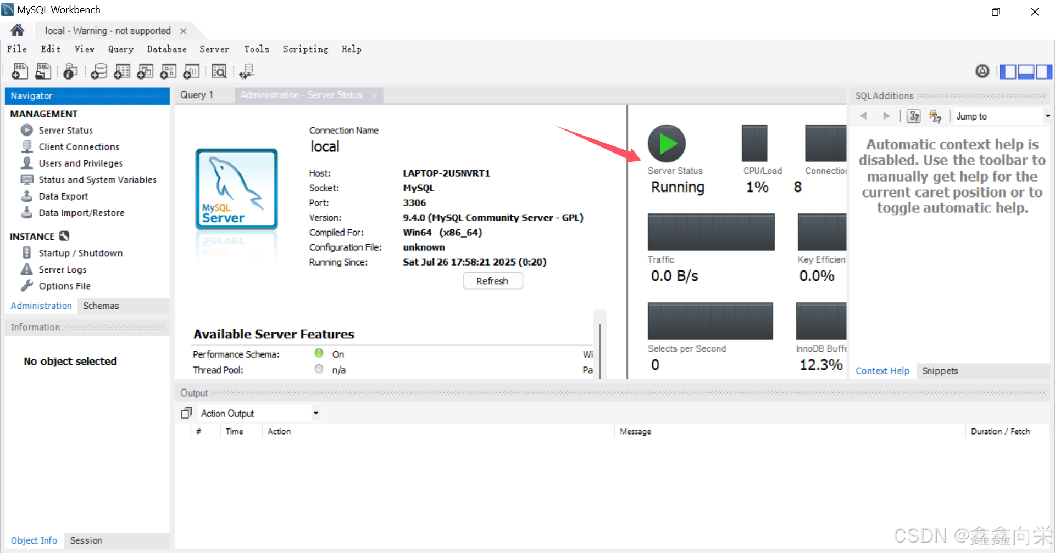Viewport: 1055px width, 553px height.
Task: Switch to the Administration tab in Navigator
Action: 41,306
